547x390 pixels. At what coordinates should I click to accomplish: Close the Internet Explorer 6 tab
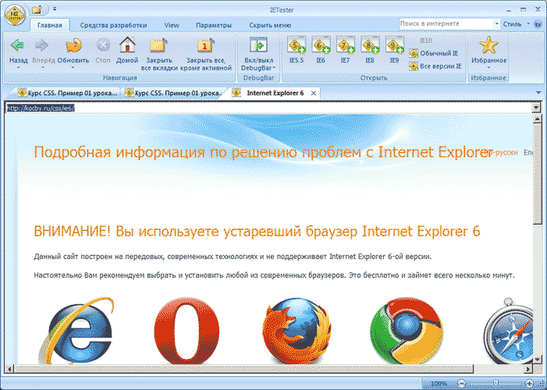click(x=314, y=93)
